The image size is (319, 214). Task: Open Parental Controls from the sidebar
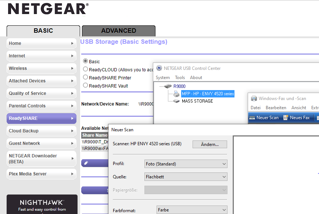(x=41, y=106)
